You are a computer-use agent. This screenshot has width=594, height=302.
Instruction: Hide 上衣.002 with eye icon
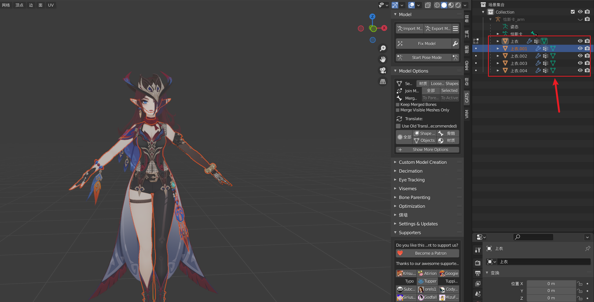coord(580,56)
